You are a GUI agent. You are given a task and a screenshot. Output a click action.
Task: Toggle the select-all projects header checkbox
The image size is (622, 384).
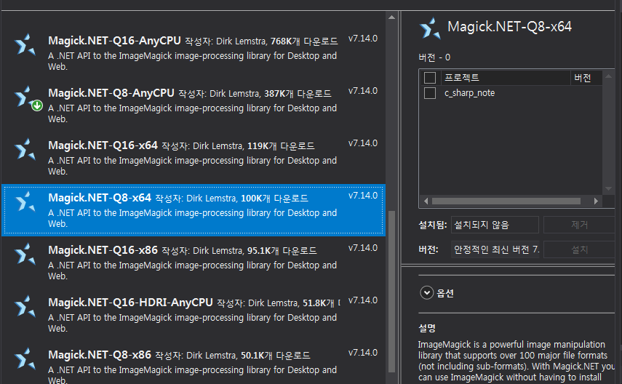[430, 78]
